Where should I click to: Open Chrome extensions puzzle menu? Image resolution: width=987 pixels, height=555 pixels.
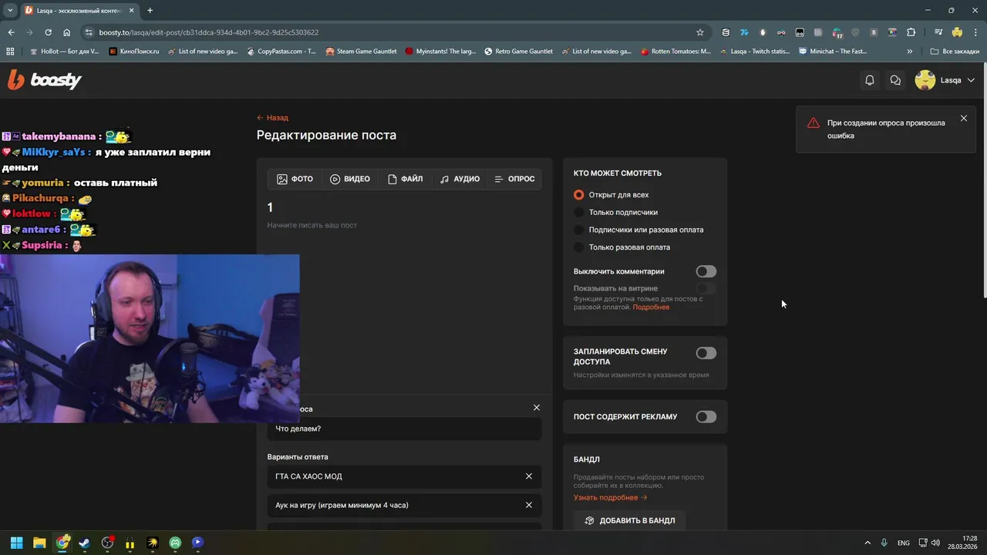tap(911, 32)
